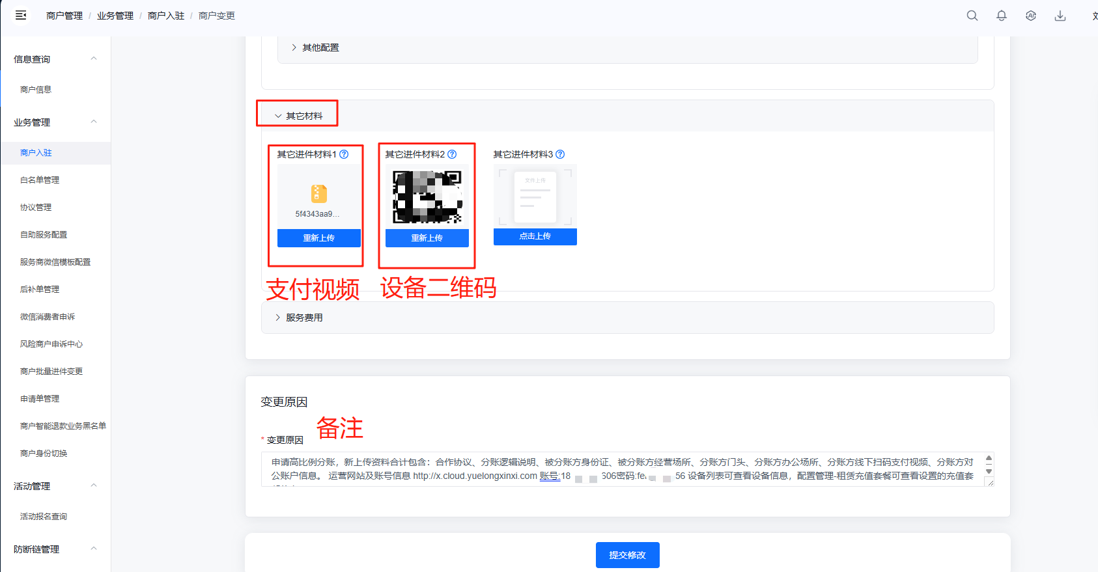Viewport: 1098px width, 572px height.
Task: Collapse the 其它材料 section
Action: (x=628, y=116)
